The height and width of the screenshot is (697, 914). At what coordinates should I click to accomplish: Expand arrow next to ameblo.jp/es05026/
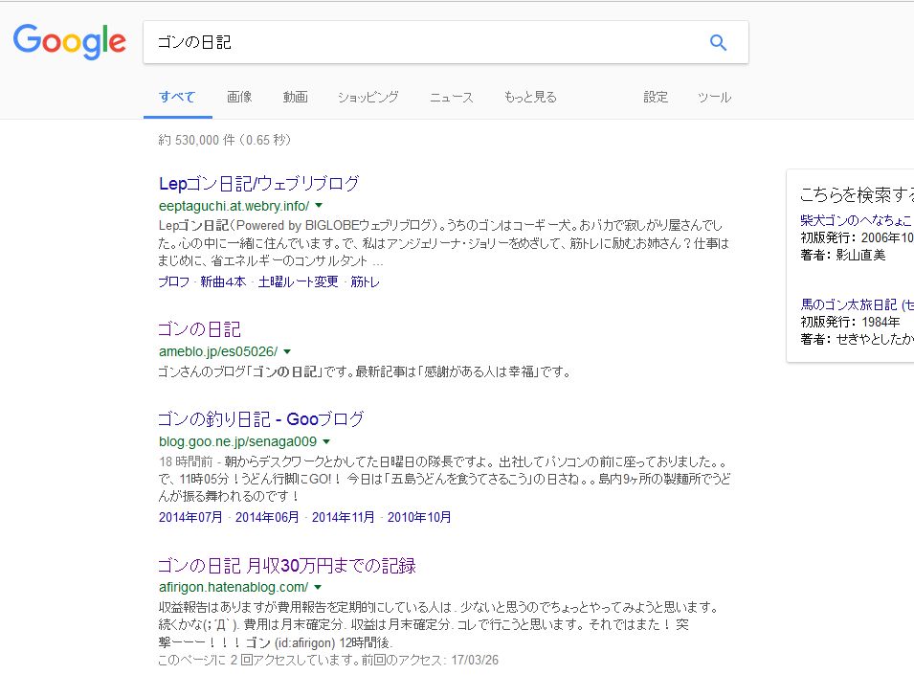287,351
